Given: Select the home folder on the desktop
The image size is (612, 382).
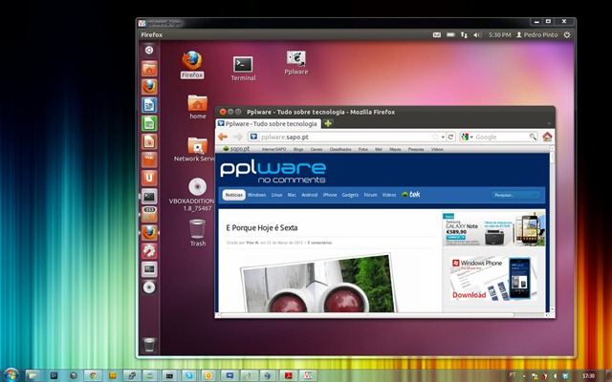Looking at the screenshot, I should (x=198, y=107).
